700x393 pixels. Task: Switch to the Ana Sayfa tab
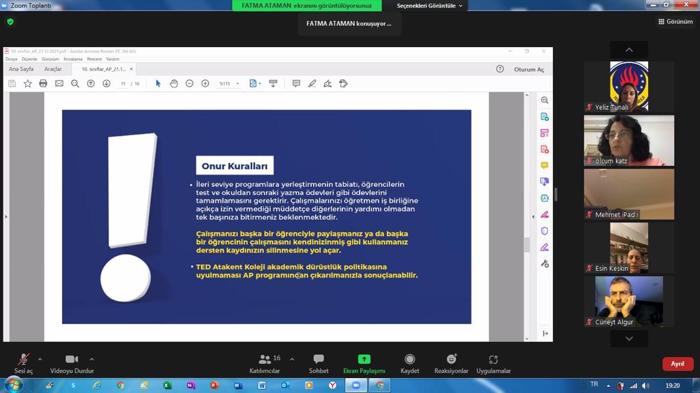21,69
